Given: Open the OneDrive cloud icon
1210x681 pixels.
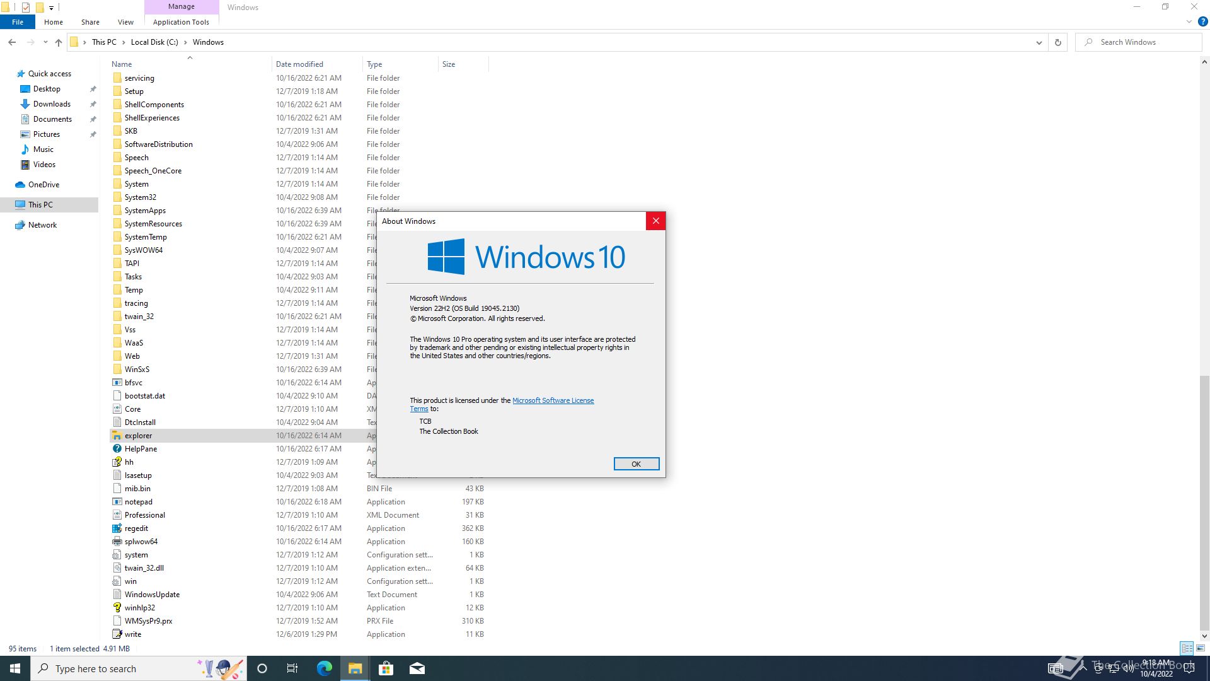Looking at the screenshot, I should [x=20, y=185].
